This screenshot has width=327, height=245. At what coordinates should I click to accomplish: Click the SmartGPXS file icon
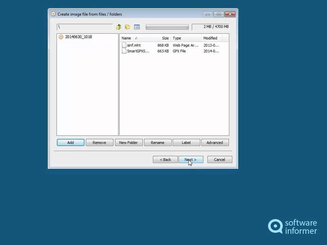pyautogui.click(x=124, y=51)
